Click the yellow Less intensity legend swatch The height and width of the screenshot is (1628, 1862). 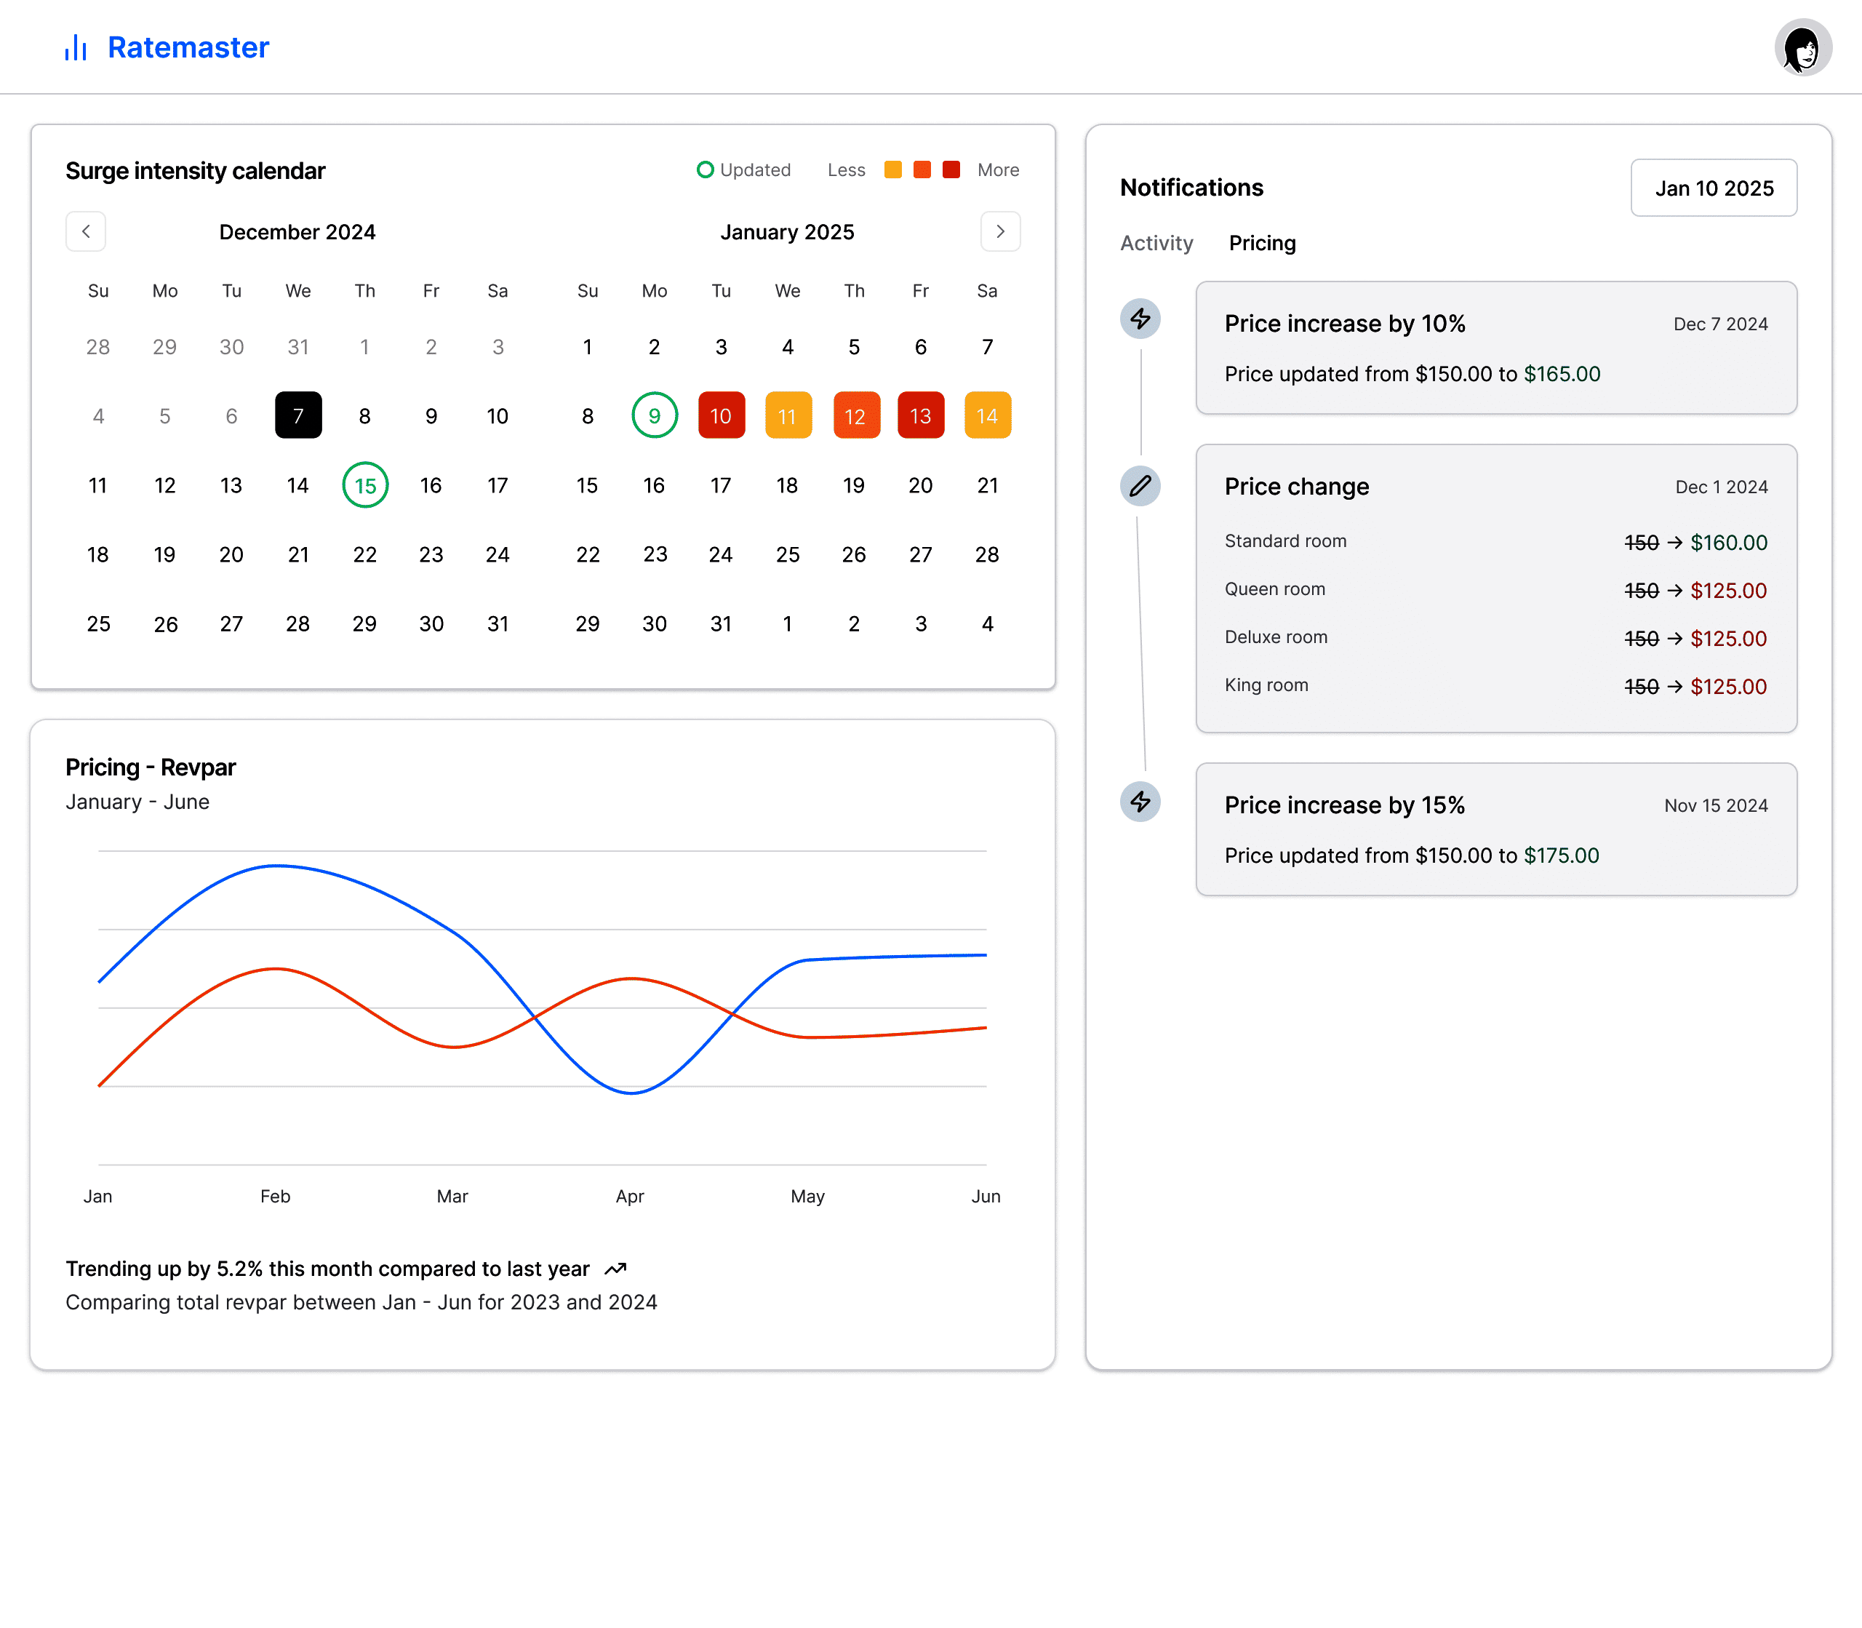pos(893,170)
